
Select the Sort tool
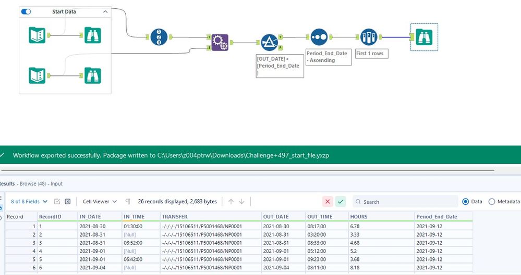(319, 37)
